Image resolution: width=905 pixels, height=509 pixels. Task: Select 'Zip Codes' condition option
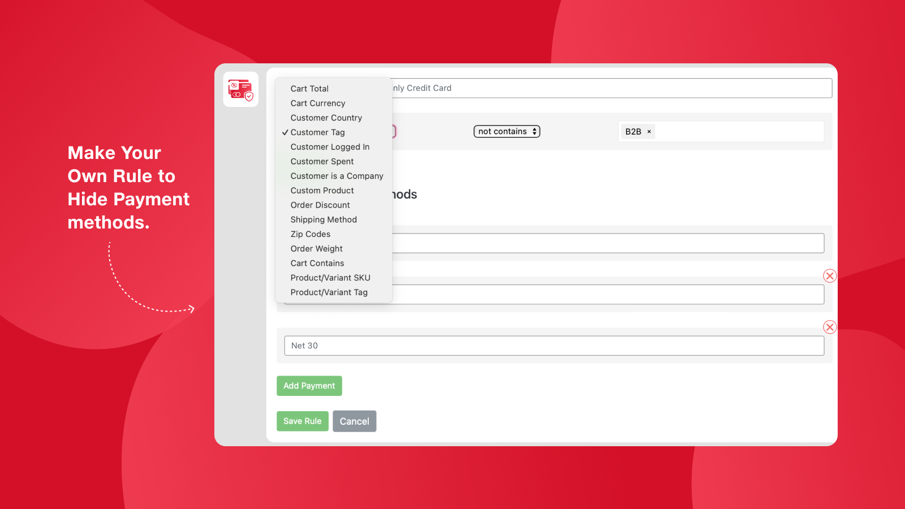pyautogui.click(x=310, y=234)
